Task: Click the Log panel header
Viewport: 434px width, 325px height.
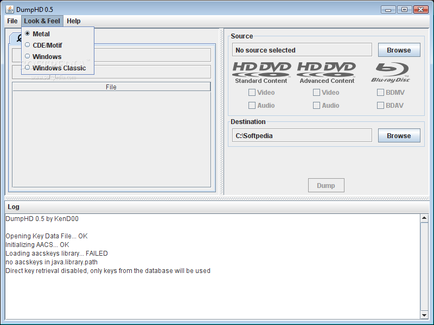Action: 217,207
